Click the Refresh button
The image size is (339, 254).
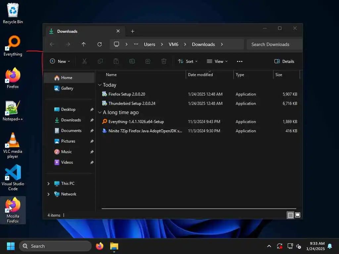pos(99,44)
